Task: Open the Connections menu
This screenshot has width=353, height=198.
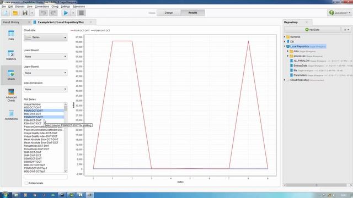Action: [42, 7]
